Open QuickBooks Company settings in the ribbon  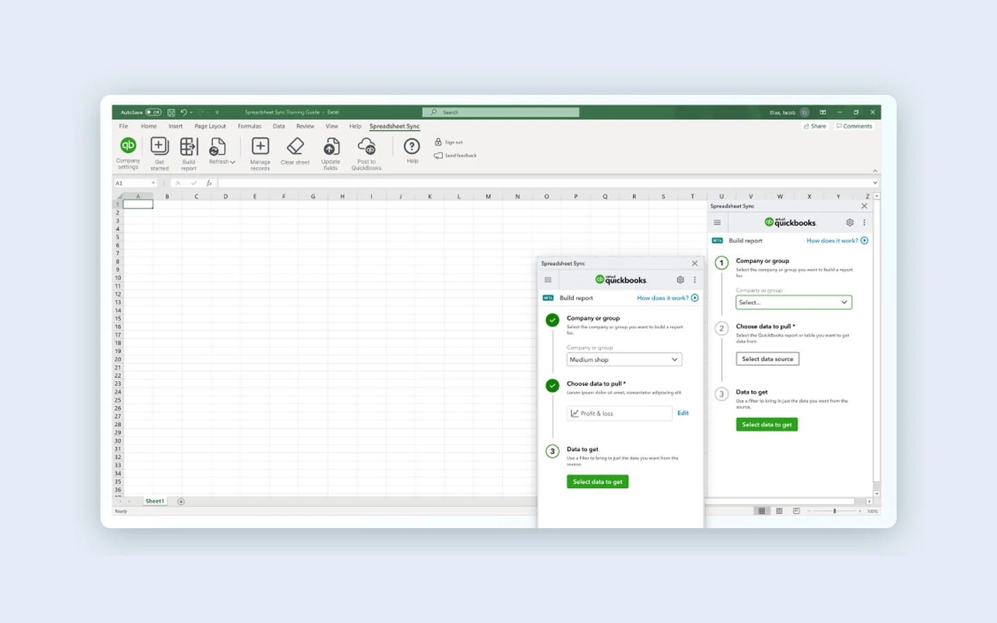(128, 153)
